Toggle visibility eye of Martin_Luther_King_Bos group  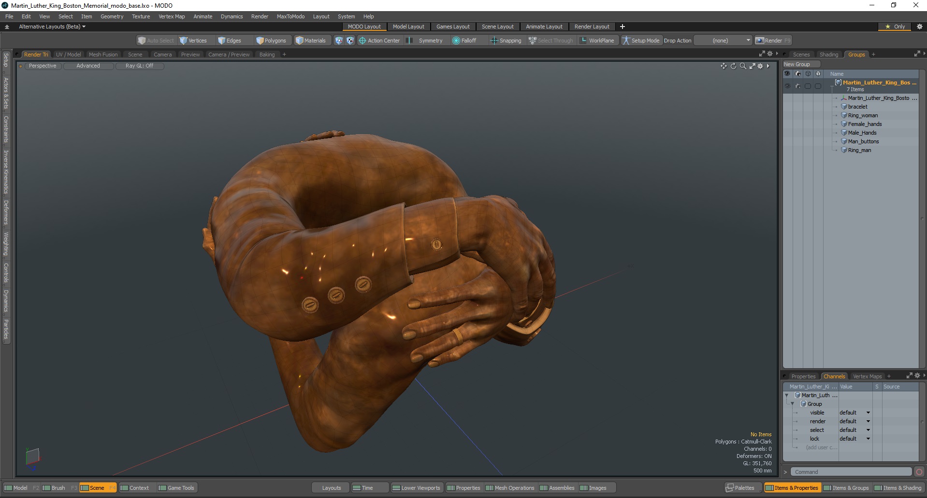coord(787,86)
